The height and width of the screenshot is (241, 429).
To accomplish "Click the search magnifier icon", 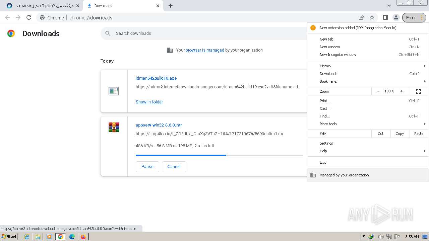I will point(108,33).
